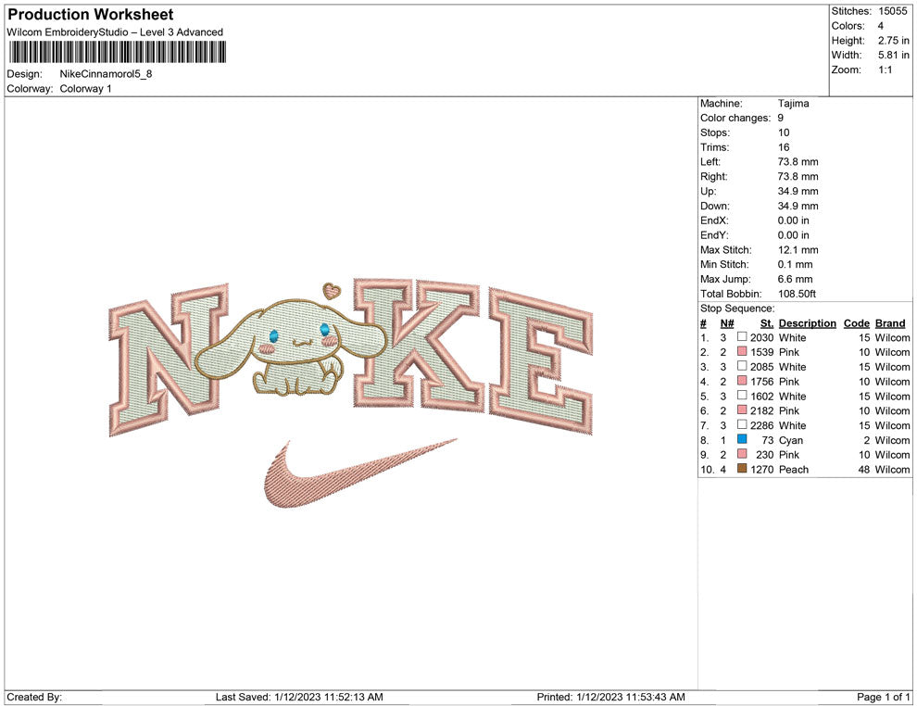Click the 'N#' column header
The width and height of the screenshot is (917, 706).
click(727, 322)
